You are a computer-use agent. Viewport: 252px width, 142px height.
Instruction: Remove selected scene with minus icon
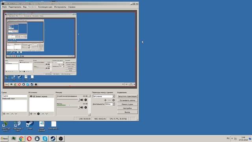click(7, 114)
